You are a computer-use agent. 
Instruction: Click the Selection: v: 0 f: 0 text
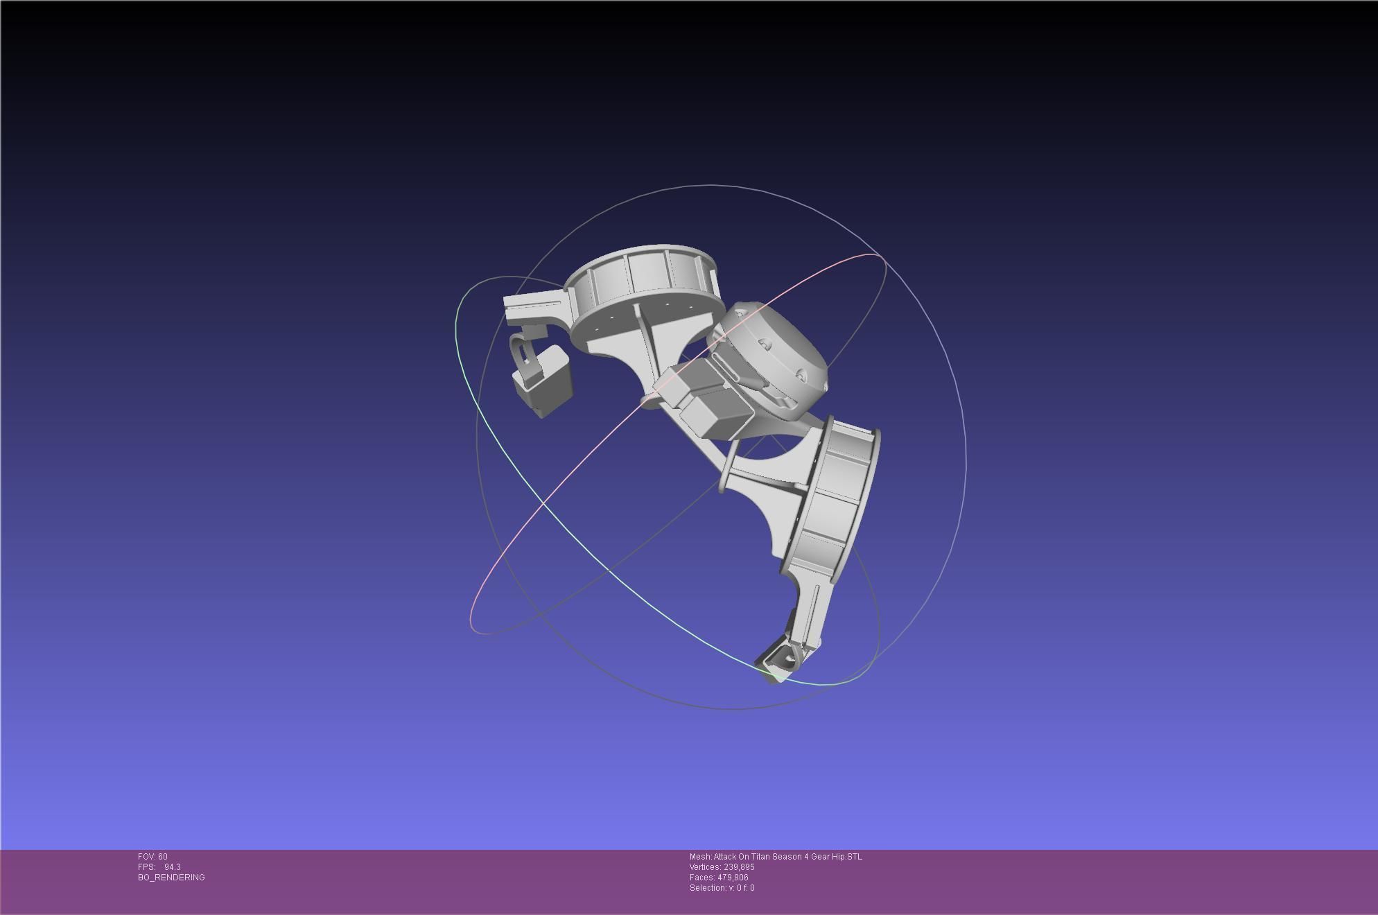point(722,888)
